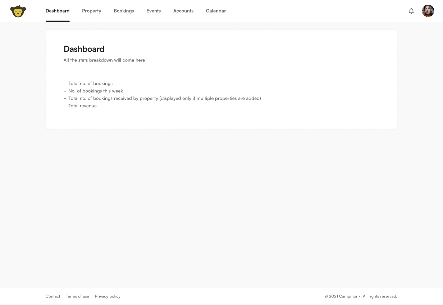Open the notifications bell

tap(411, 11)
